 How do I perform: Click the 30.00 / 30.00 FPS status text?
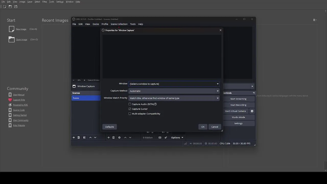(241, 144)
